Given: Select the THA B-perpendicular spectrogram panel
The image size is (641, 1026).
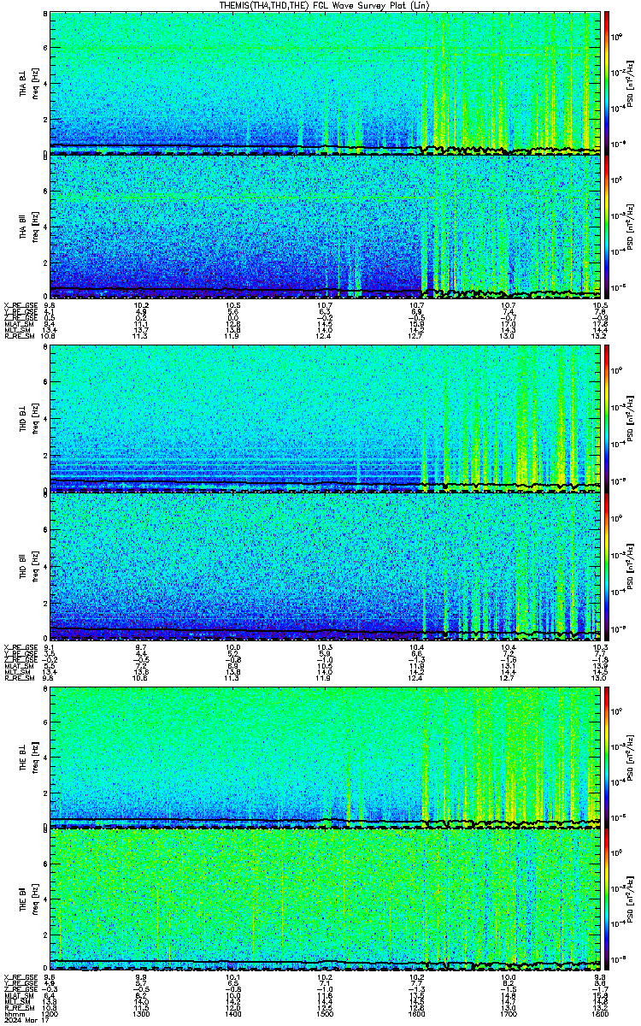Looking at the screenshot, I should pyautogui.click(x=325, y=83).
